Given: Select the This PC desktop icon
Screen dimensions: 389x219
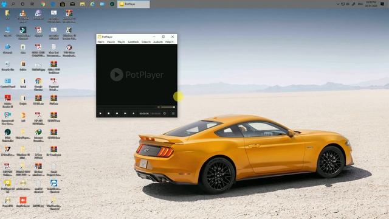Looking at the screenshot, I should coord(7,32).
